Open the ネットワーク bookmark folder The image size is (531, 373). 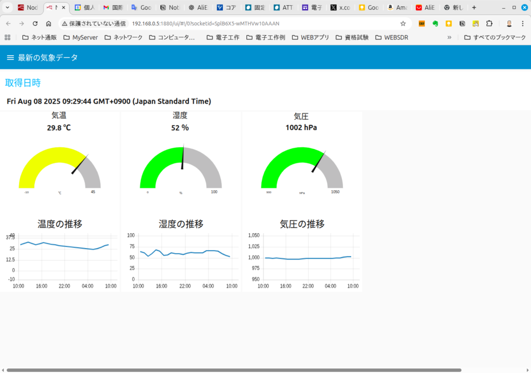(123, 37)
